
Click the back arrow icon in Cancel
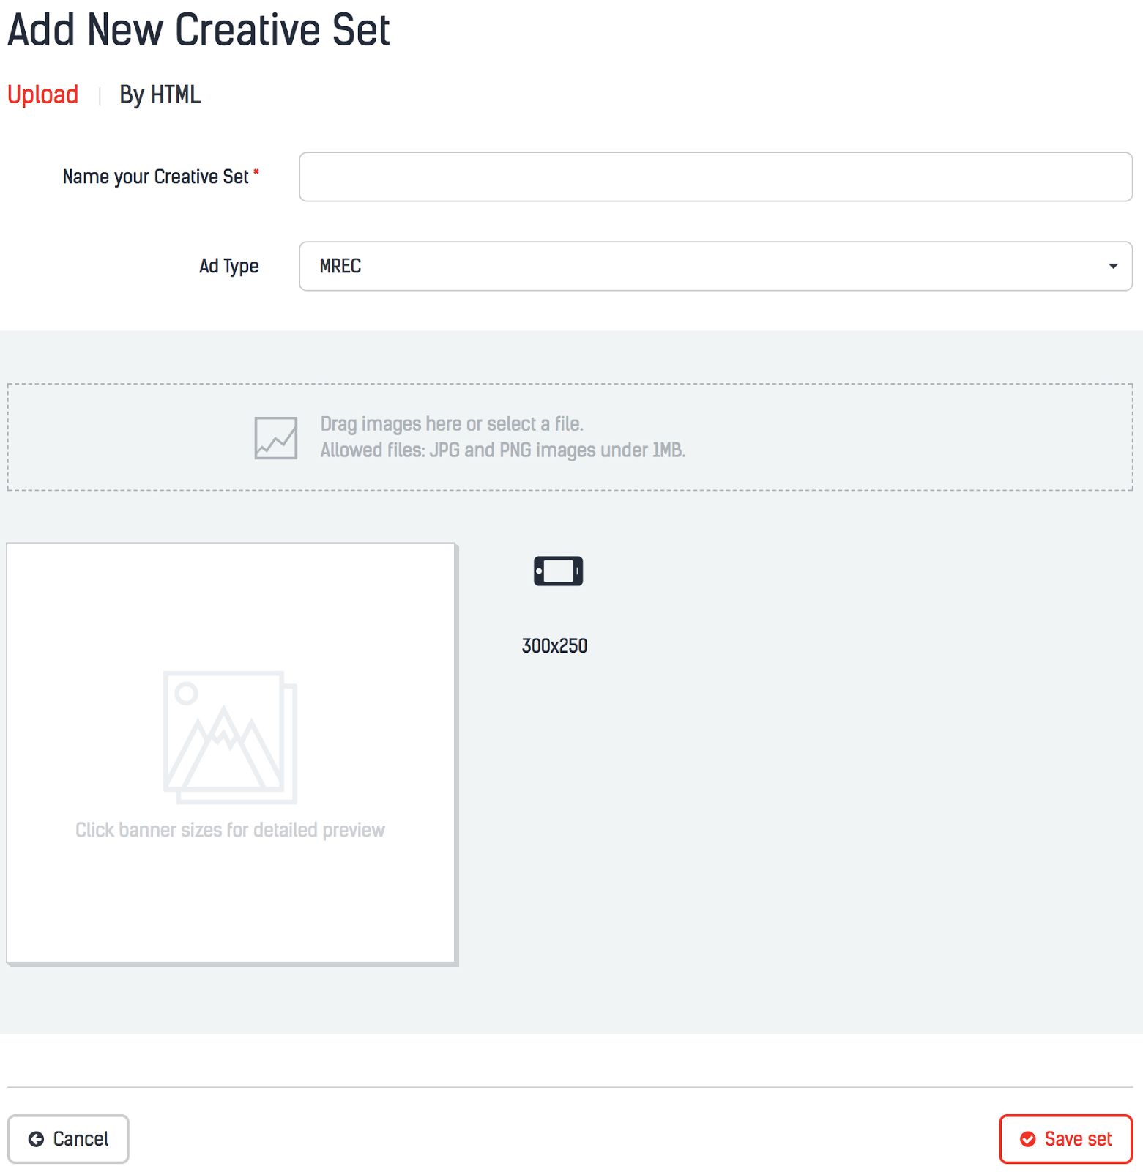coord(36,1139)
